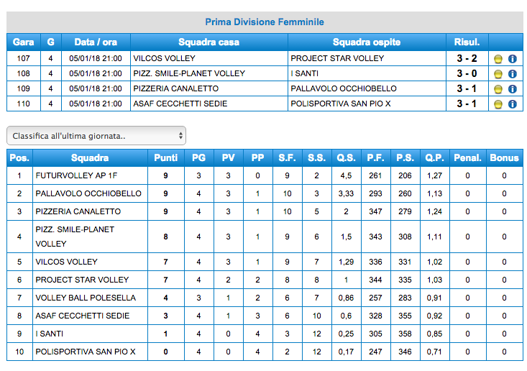
Task: Click guest team I SANTI in match 108
Action: (305, 73)
